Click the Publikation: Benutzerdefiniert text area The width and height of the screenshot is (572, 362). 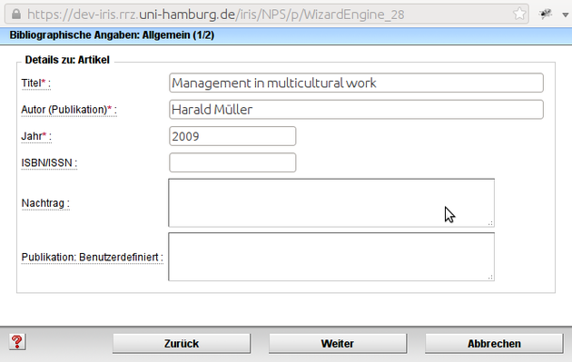pyautogui.click(x=331, y=257)
